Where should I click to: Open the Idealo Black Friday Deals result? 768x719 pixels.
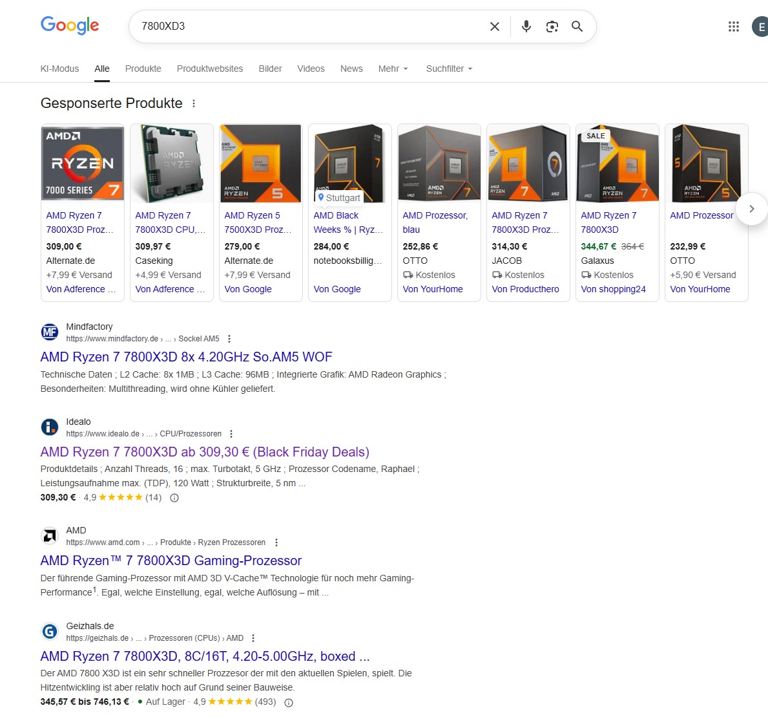[204, 451]
